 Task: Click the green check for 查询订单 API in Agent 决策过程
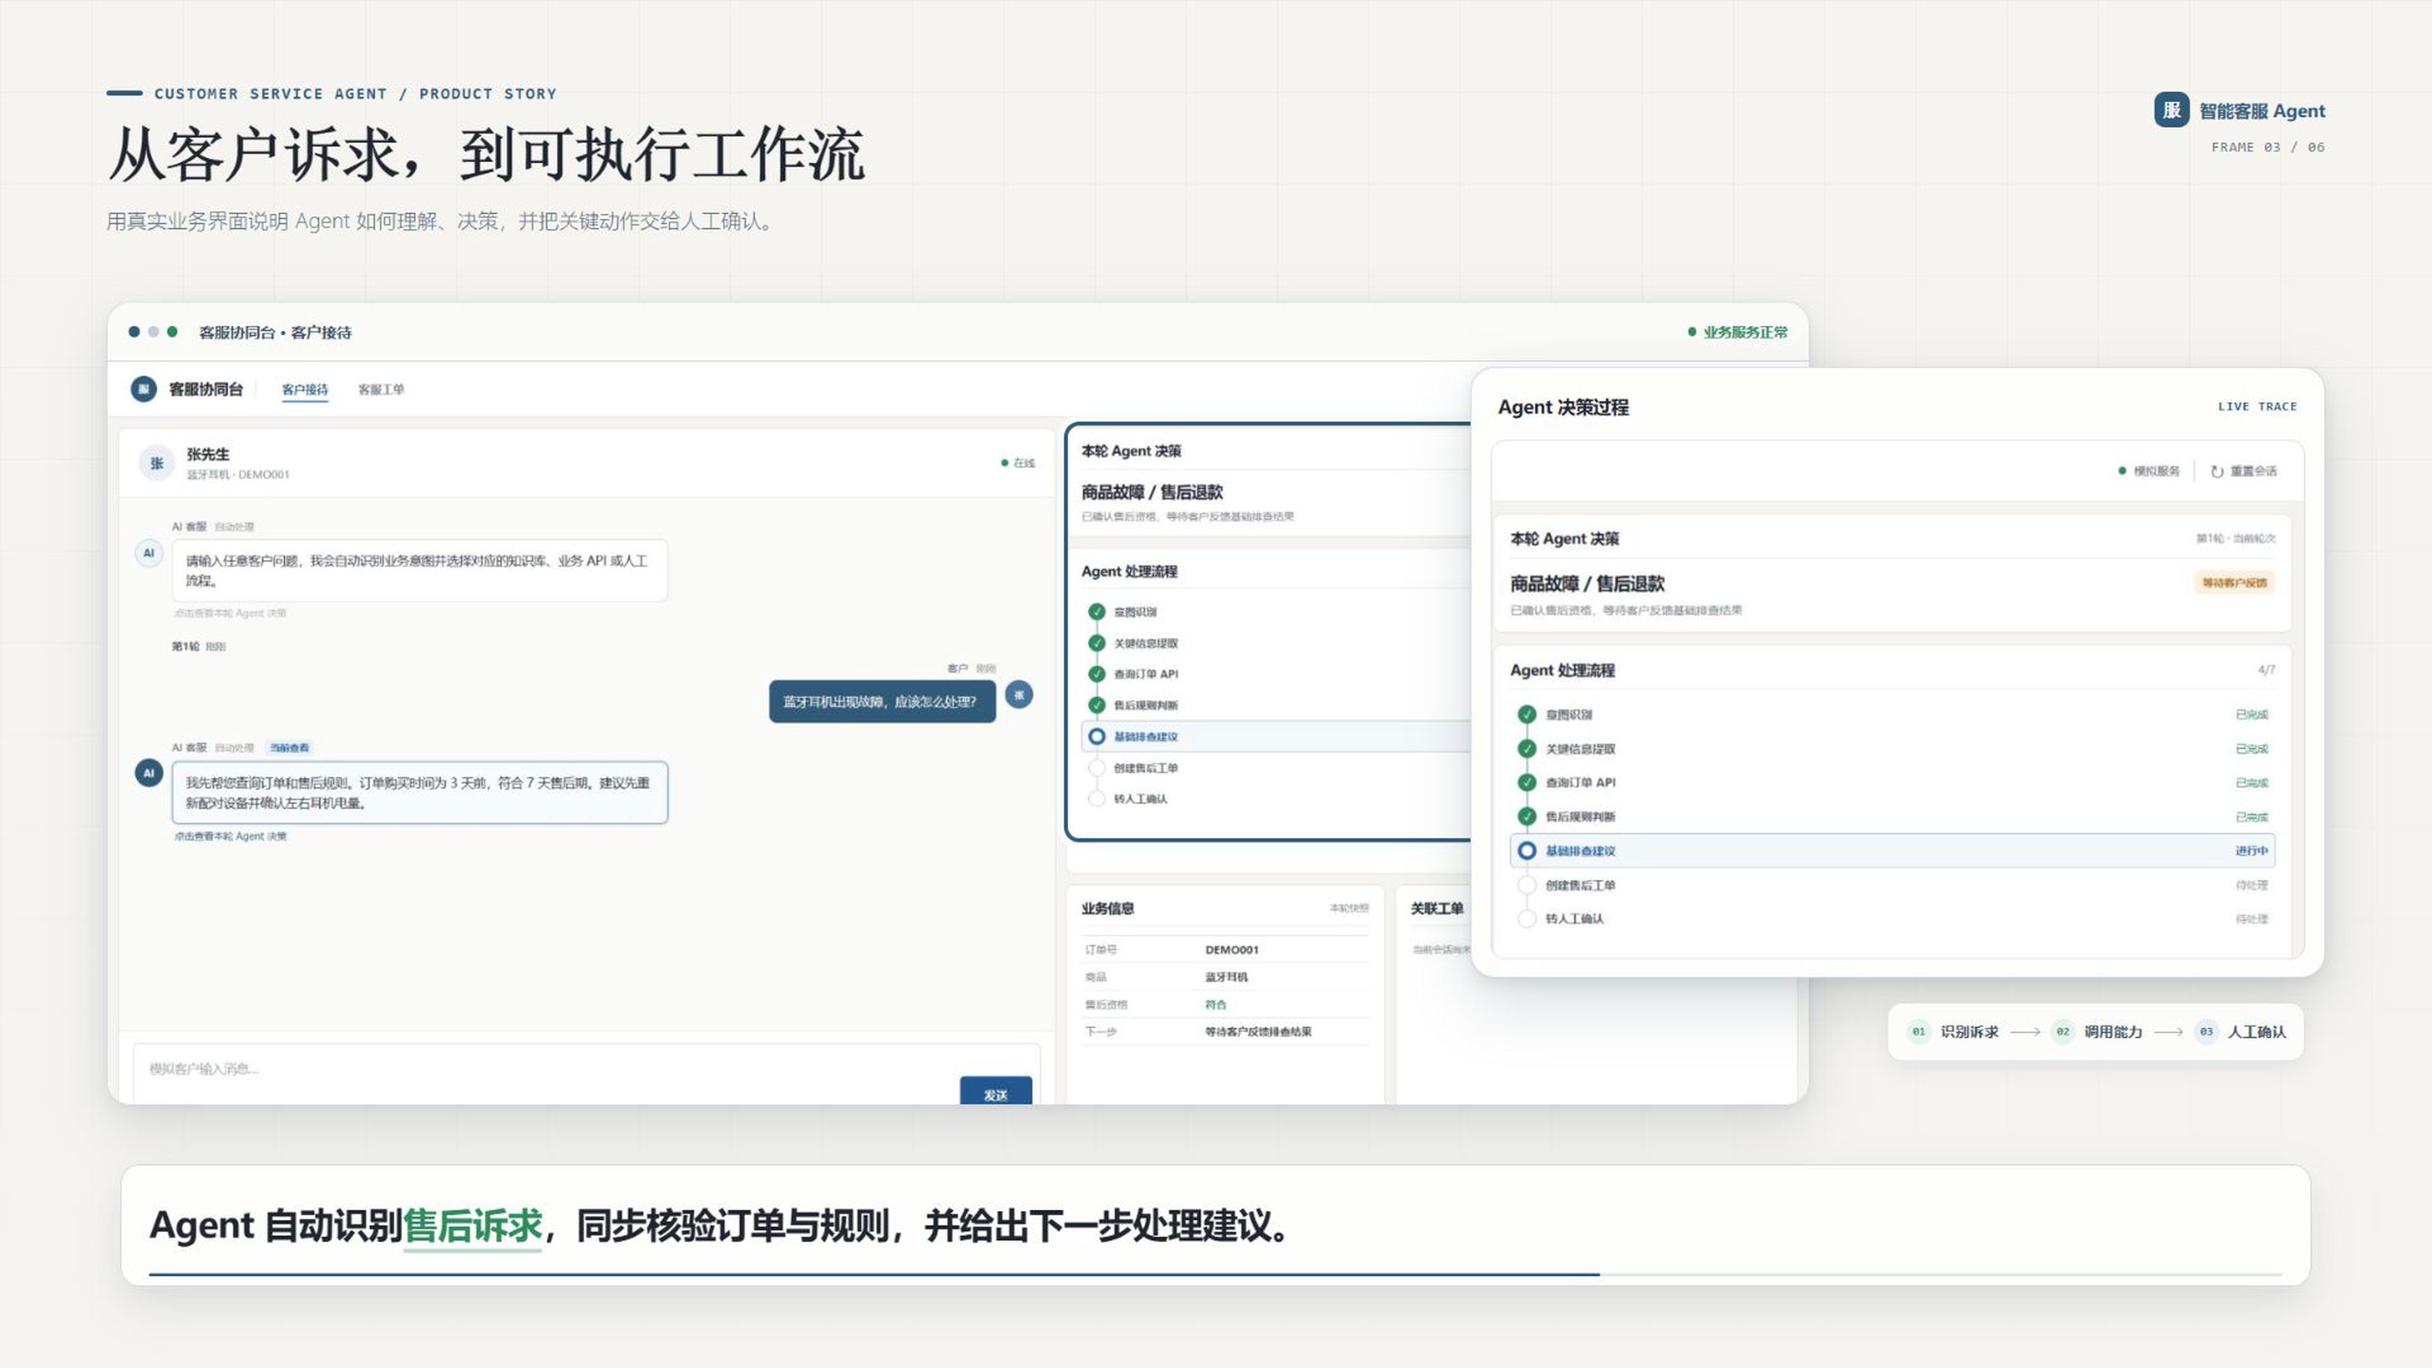point(1526,783)
